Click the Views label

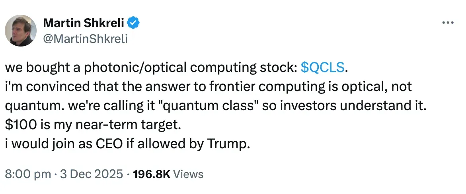[189, 174]
